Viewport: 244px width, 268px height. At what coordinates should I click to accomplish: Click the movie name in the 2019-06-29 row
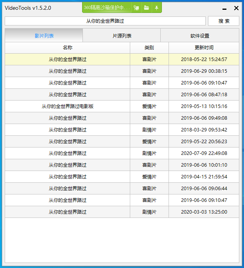point(68,71)
